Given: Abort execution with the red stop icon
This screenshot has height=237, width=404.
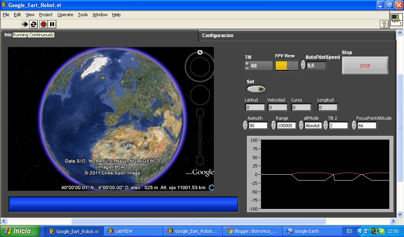Looking at the screenshot, I should (43, 24).
